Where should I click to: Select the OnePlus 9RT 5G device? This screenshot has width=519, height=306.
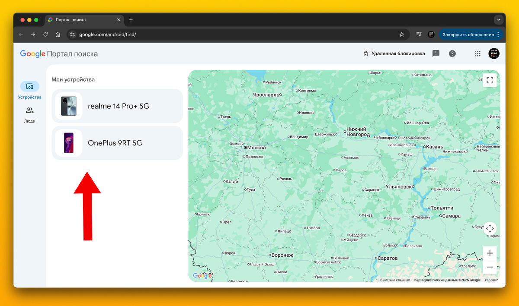(117, 143)
